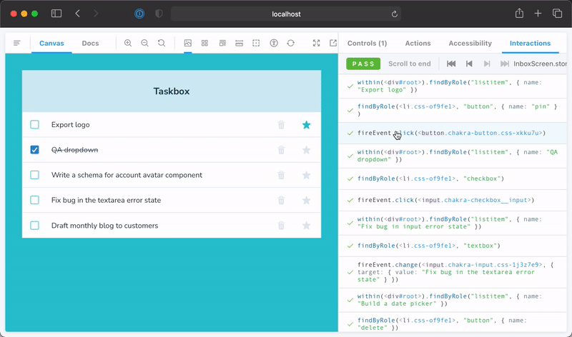Click the remount component refresh icon
Screen dimensions: 572x337
(291, 43)
